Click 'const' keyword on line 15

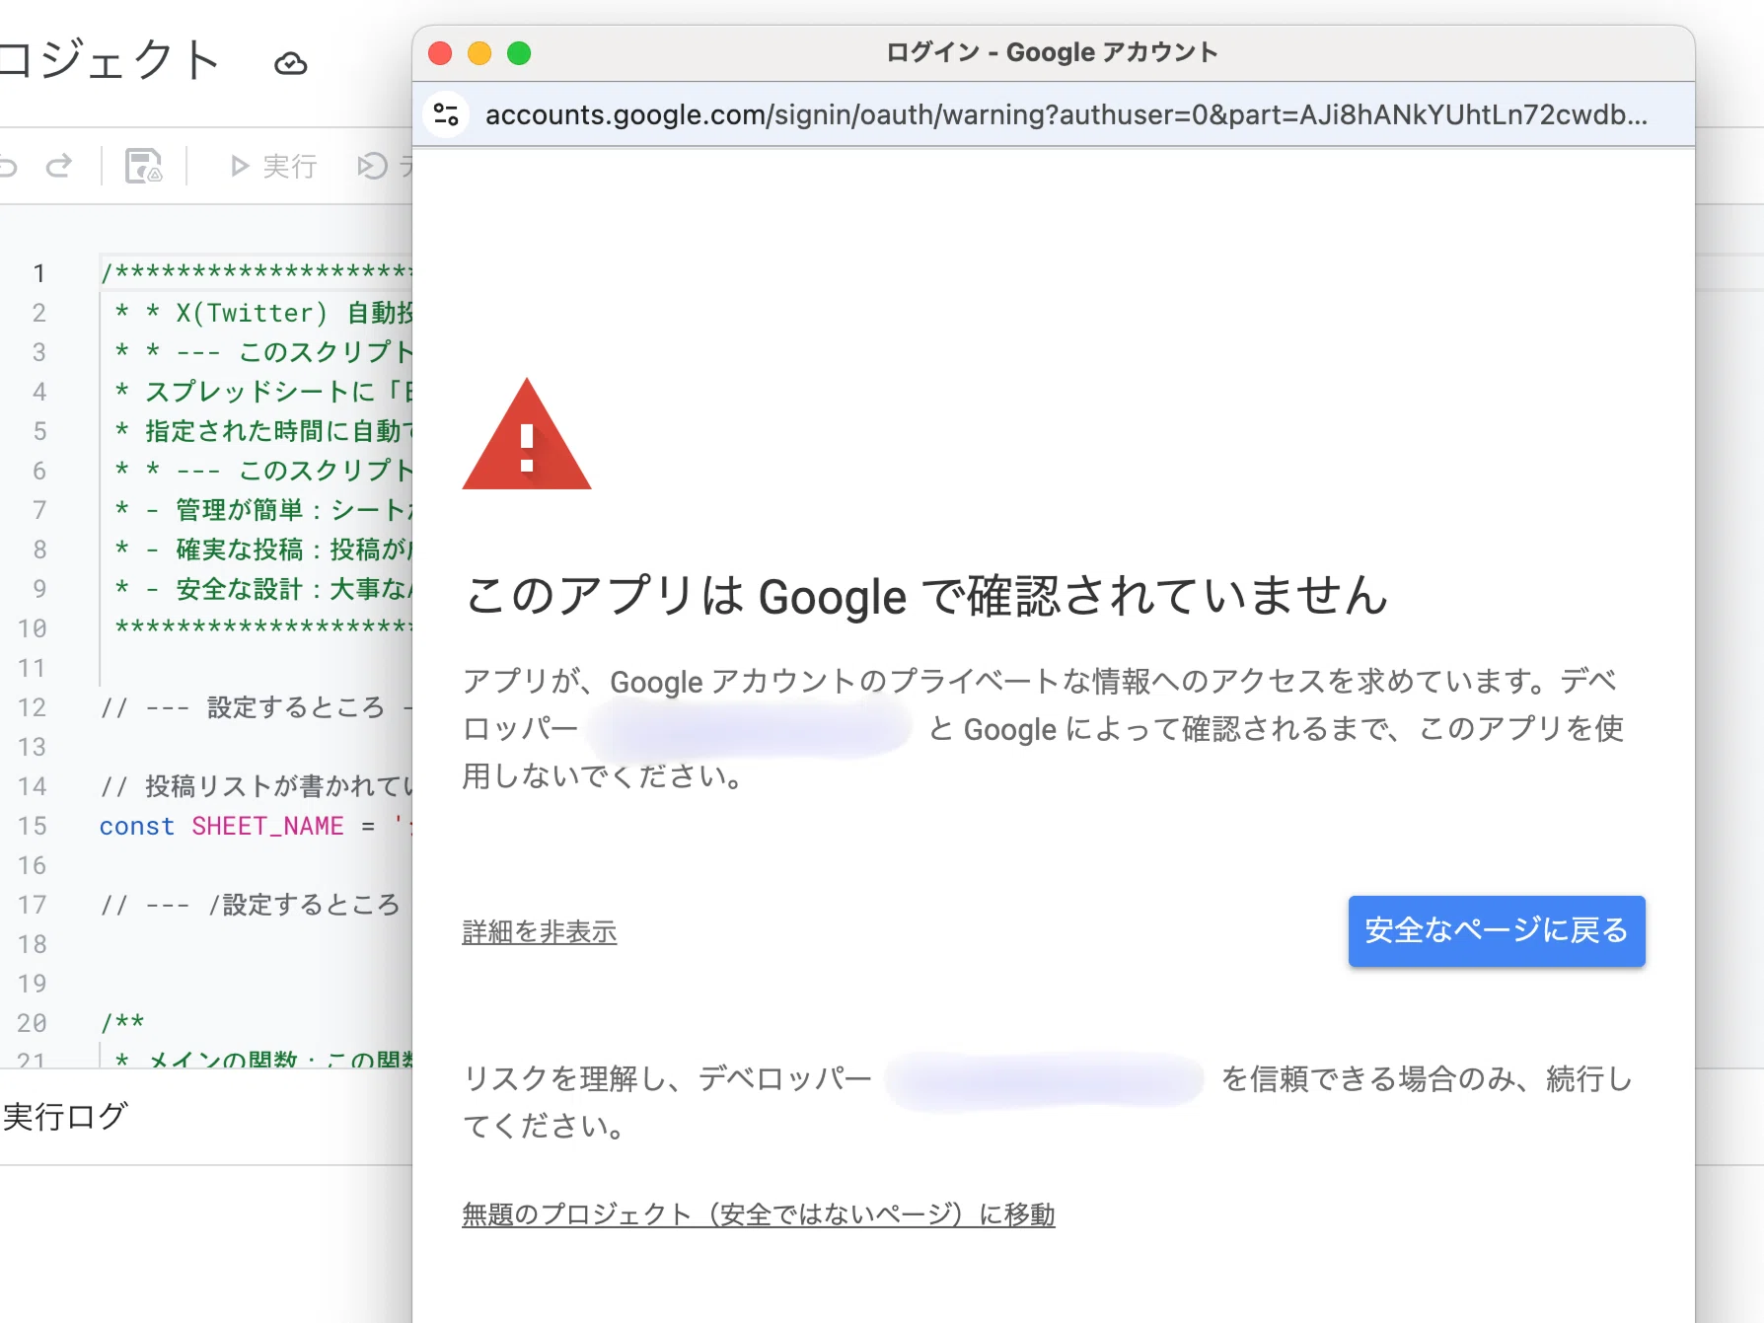coord(136,826)
